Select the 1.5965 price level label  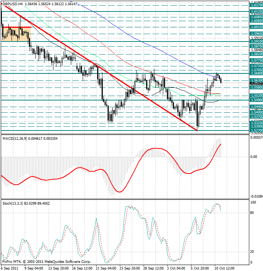[256, 34]
